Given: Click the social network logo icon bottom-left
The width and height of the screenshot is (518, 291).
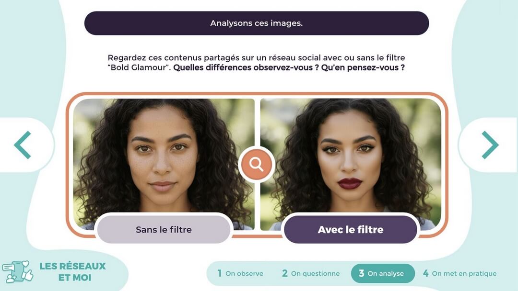Looking at the screenshot, I should pos(18,272).
